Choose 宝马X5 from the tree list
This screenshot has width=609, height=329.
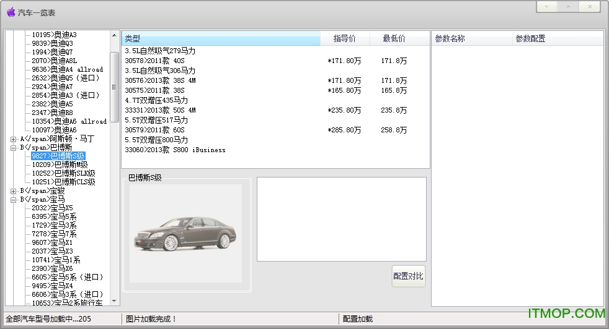click(x=52, y=208)
